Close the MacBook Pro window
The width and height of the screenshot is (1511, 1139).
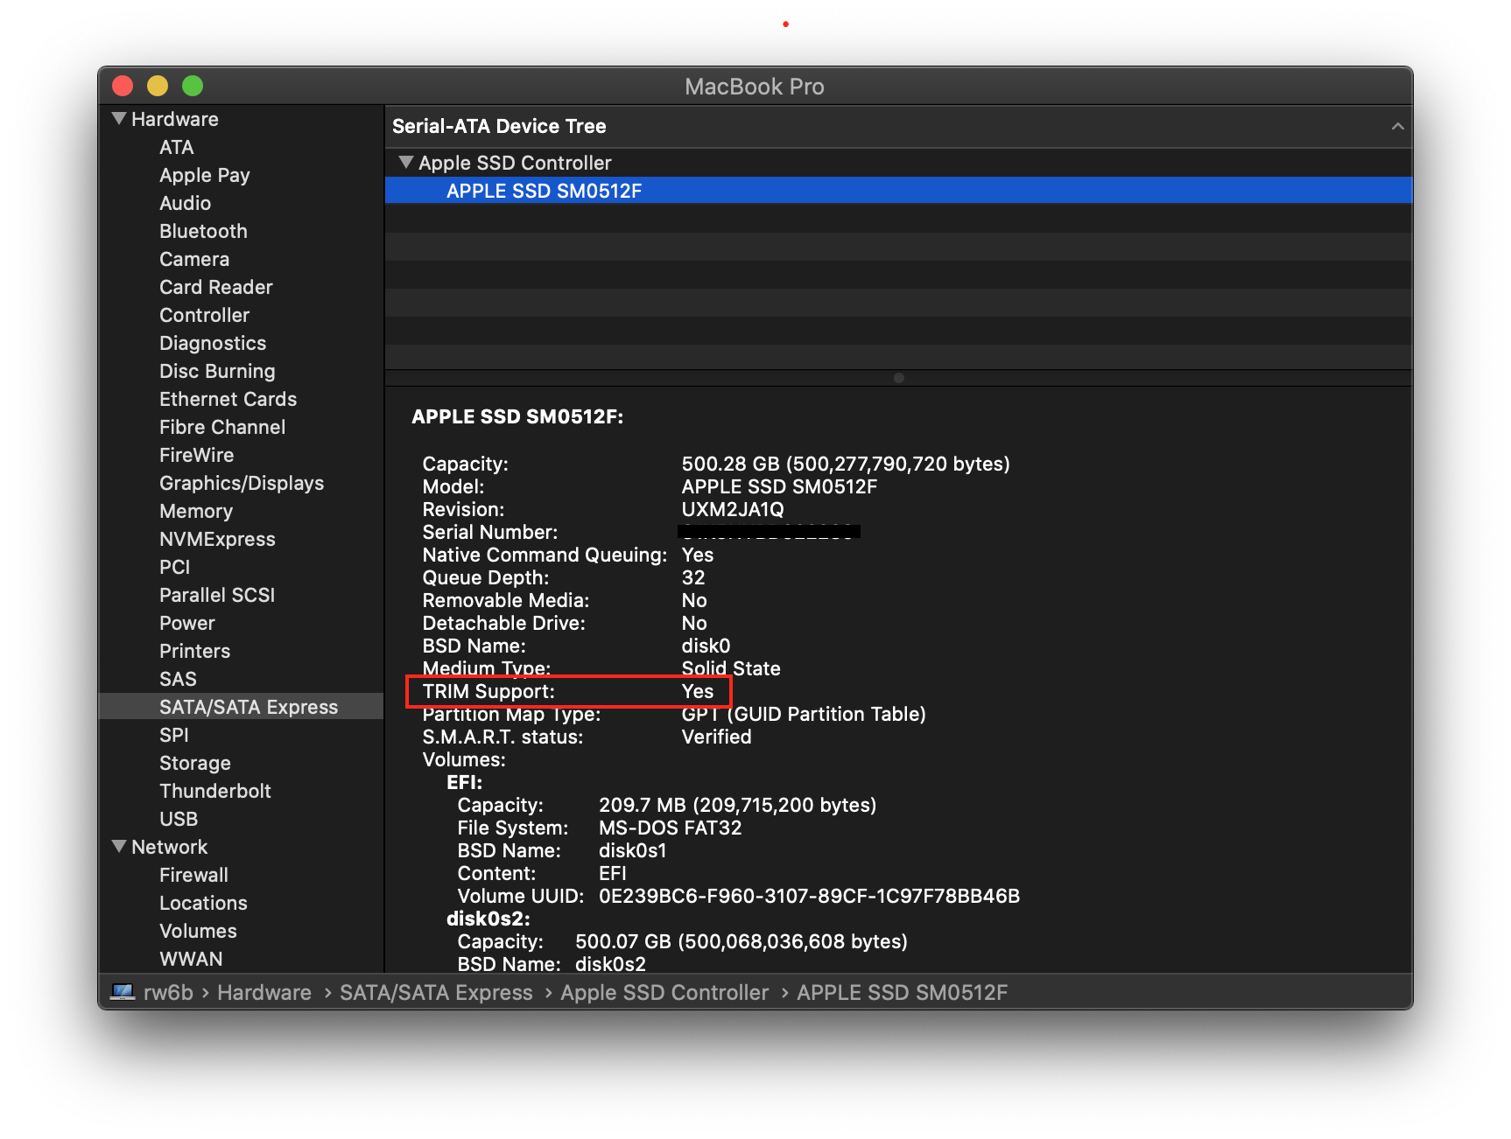click(x=123, y=86)
